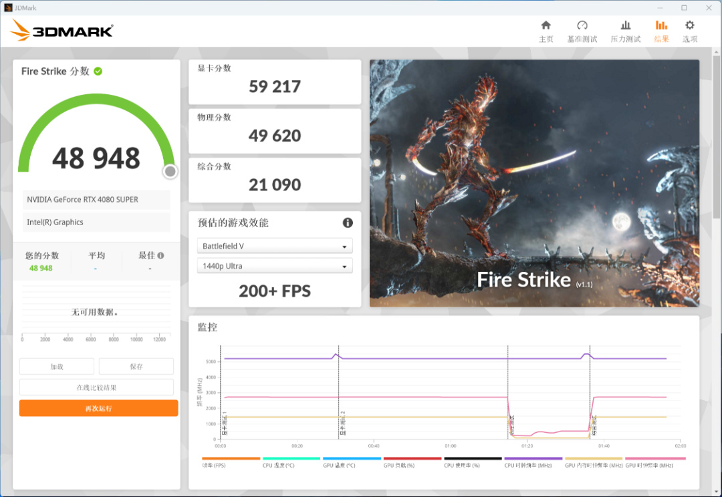Maximize the 3DMark window

[x=685, y=8]
